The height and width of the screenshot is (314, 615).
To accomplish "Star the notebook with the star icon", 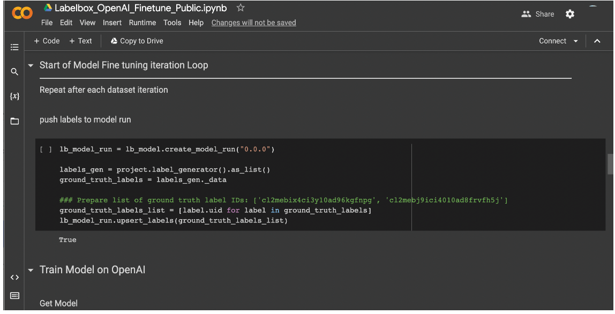I will [241, 8].
